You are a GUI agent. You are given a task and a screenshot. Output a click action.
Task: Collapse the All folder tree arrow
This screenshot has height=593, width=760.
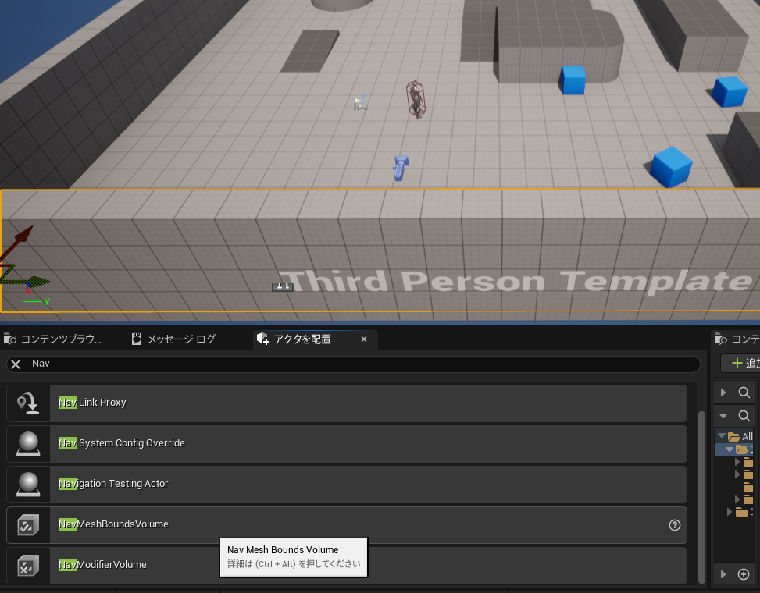tap(721, 435)
